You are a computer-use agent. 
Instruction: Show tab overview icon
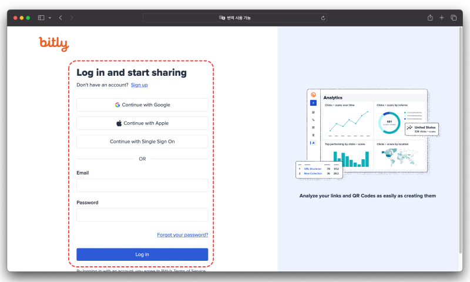(454, 18)
